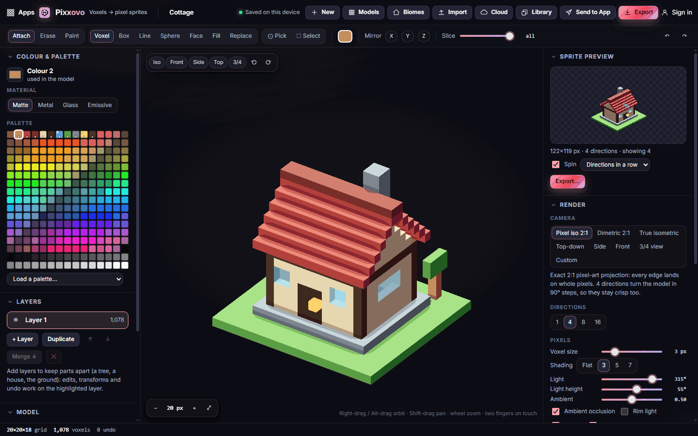This screenshot has width=698, height=436.
Task: Open the Biomes panel
Action: click(408, 12)
